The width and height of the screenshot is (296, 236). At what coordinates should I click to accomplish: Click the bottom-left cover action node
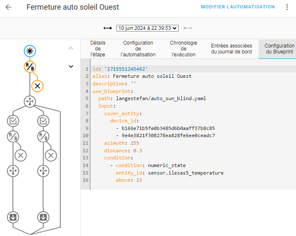click(x=13, y=217)
